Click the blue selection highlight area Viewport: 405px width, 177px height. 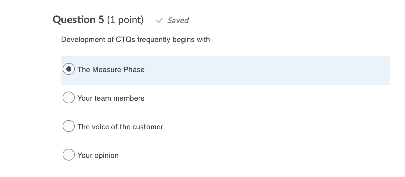coord(274,70)
